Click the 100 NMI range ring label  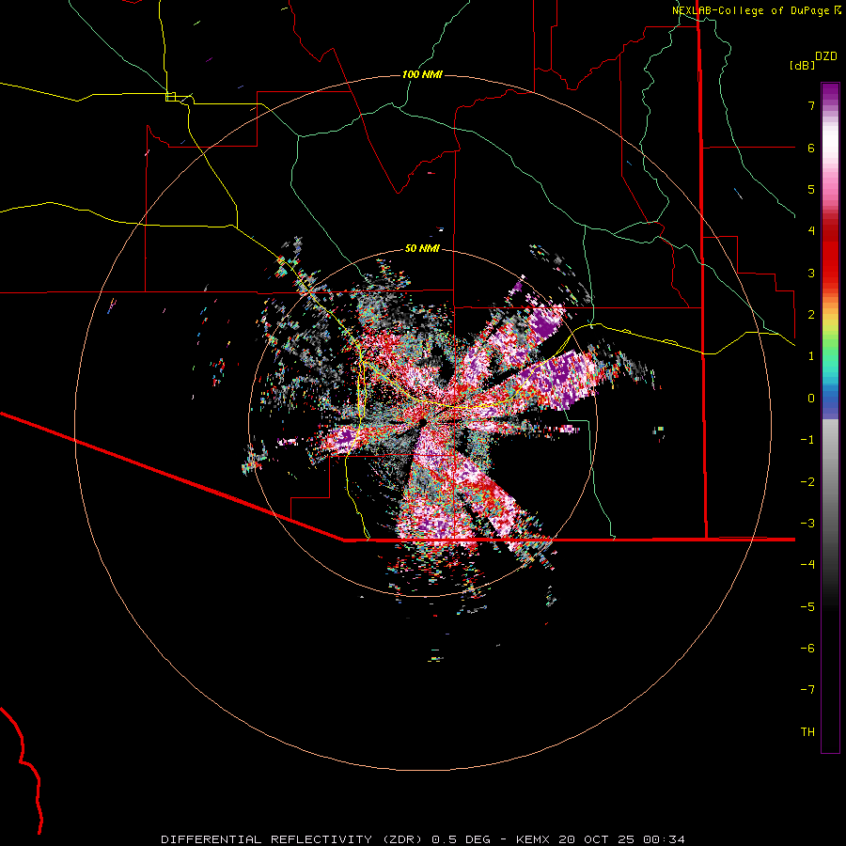coord(422,74)
